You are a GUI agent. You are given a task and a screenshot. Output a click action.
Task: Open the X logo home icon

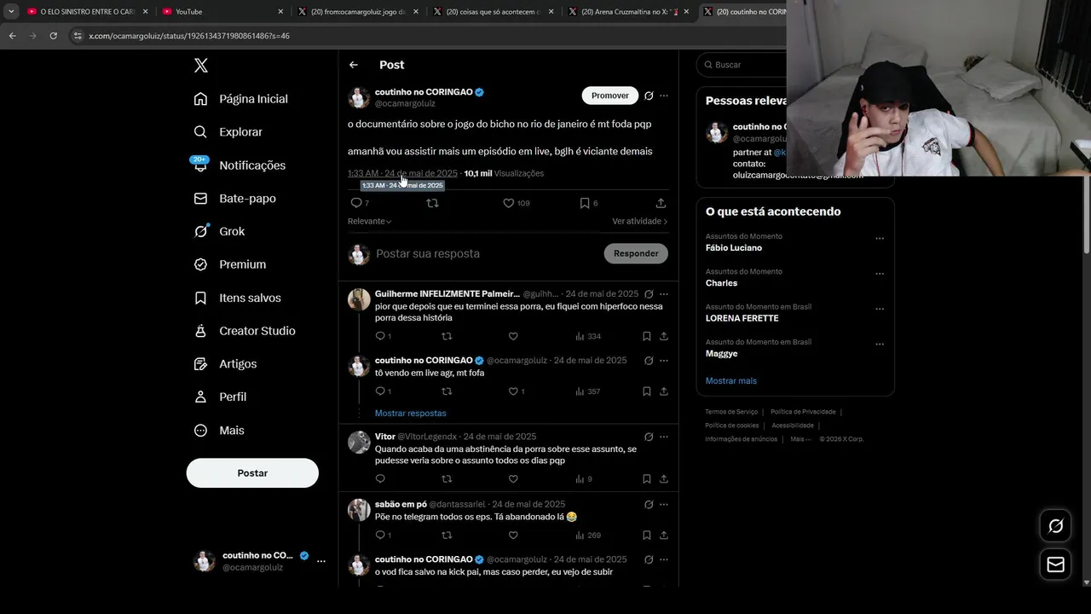click(x=200, y=66)
